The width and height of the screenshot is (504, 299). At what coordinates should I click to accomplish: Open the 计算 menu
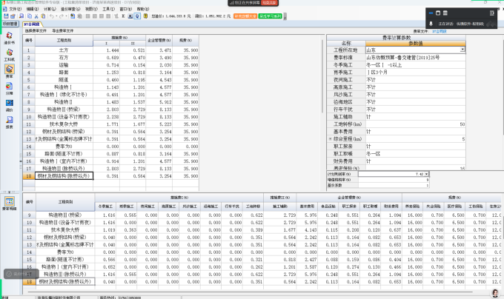50,9
